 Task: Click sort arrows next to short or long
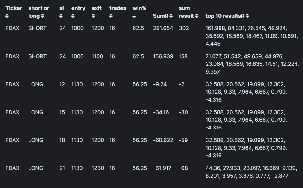coord(43,16)
